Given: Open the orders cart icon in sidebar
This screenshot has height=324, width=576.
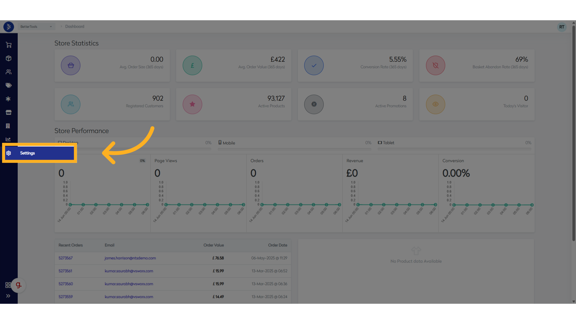Looking at the screenshot, I should (x=8, y=45).
